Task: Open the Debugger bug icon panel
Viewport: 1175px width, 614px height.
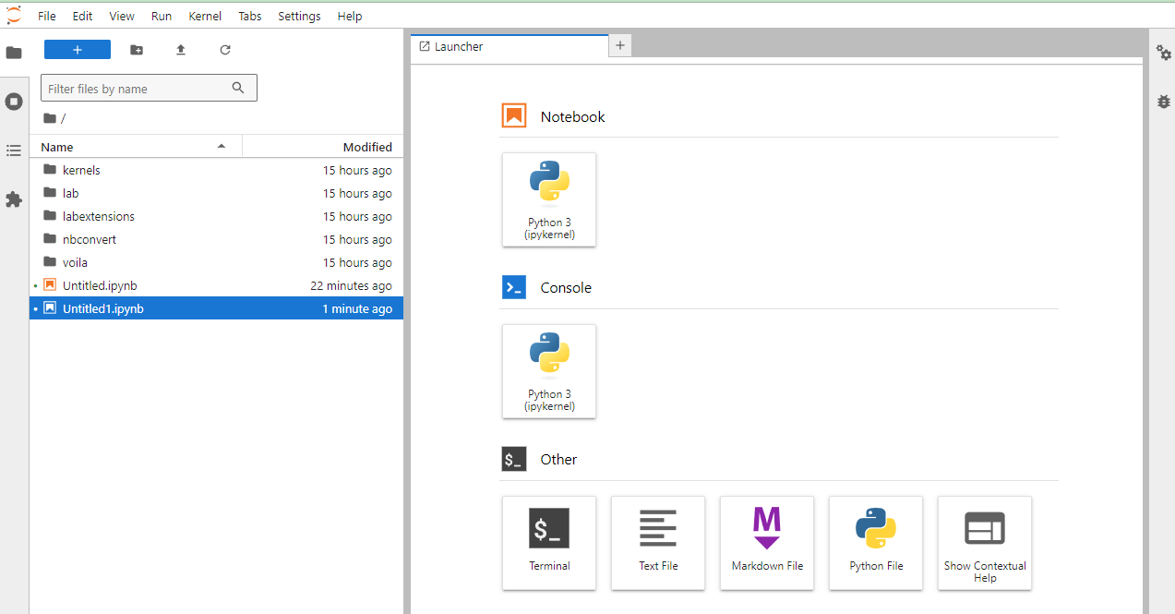Action: point(1163,102)
